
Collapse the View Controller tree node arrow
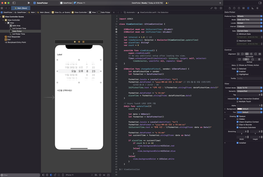click(x=3, y=20)
